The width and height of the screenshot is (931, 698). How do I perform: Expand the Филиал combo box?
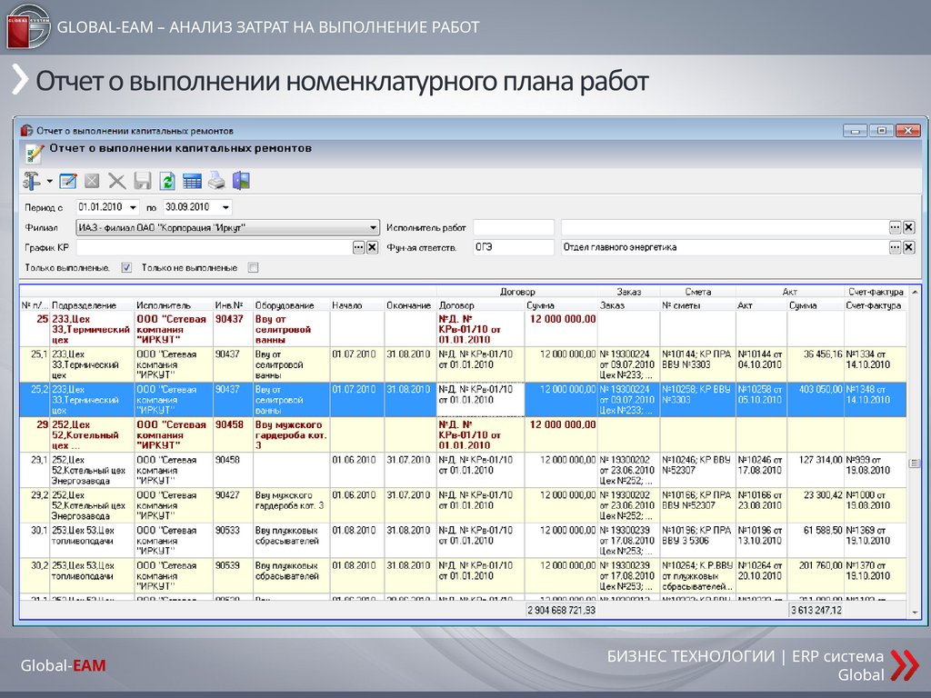[373, 227]
